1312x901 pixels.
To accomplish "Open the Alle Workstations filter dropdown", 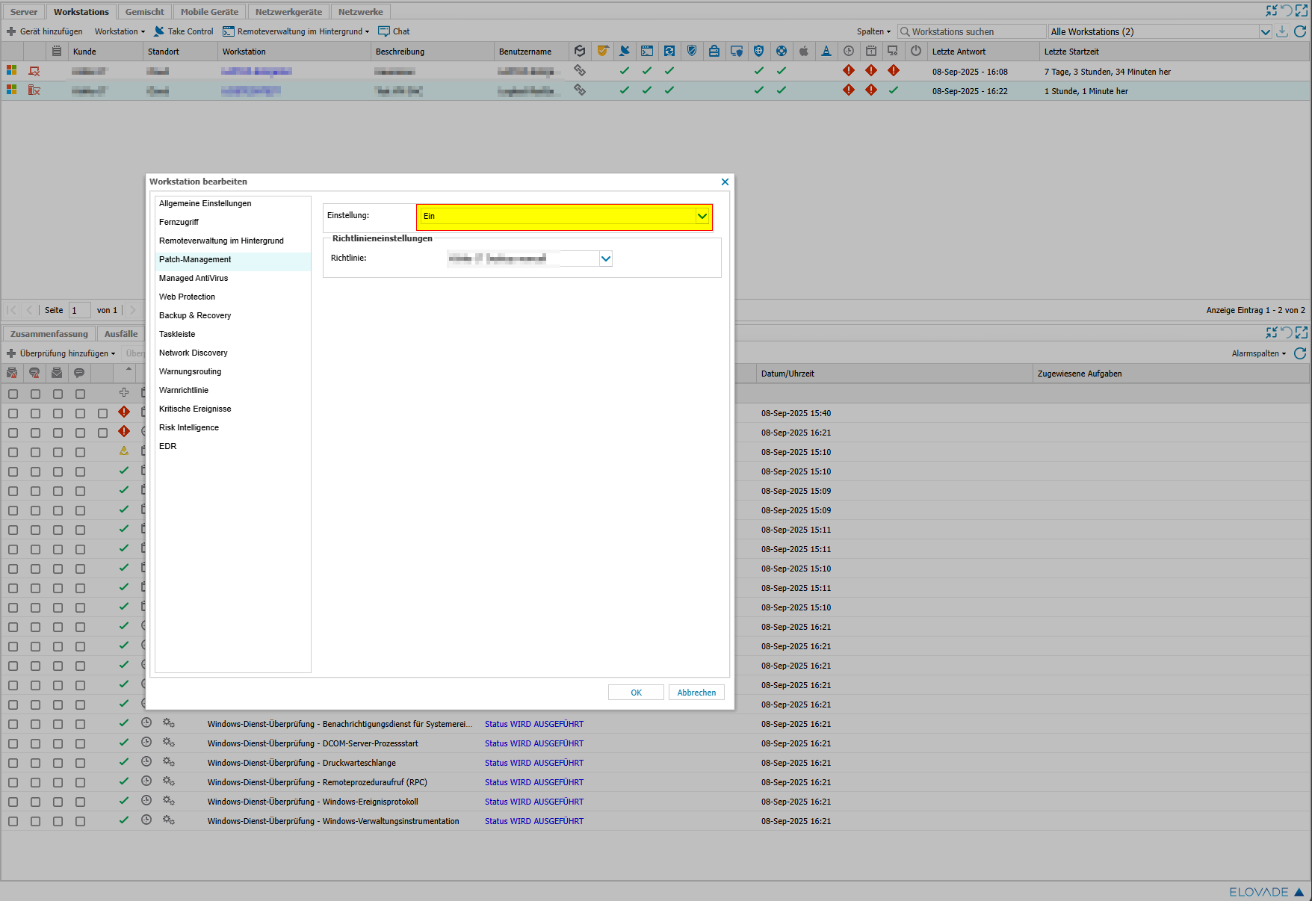I will pos(1265,31).
